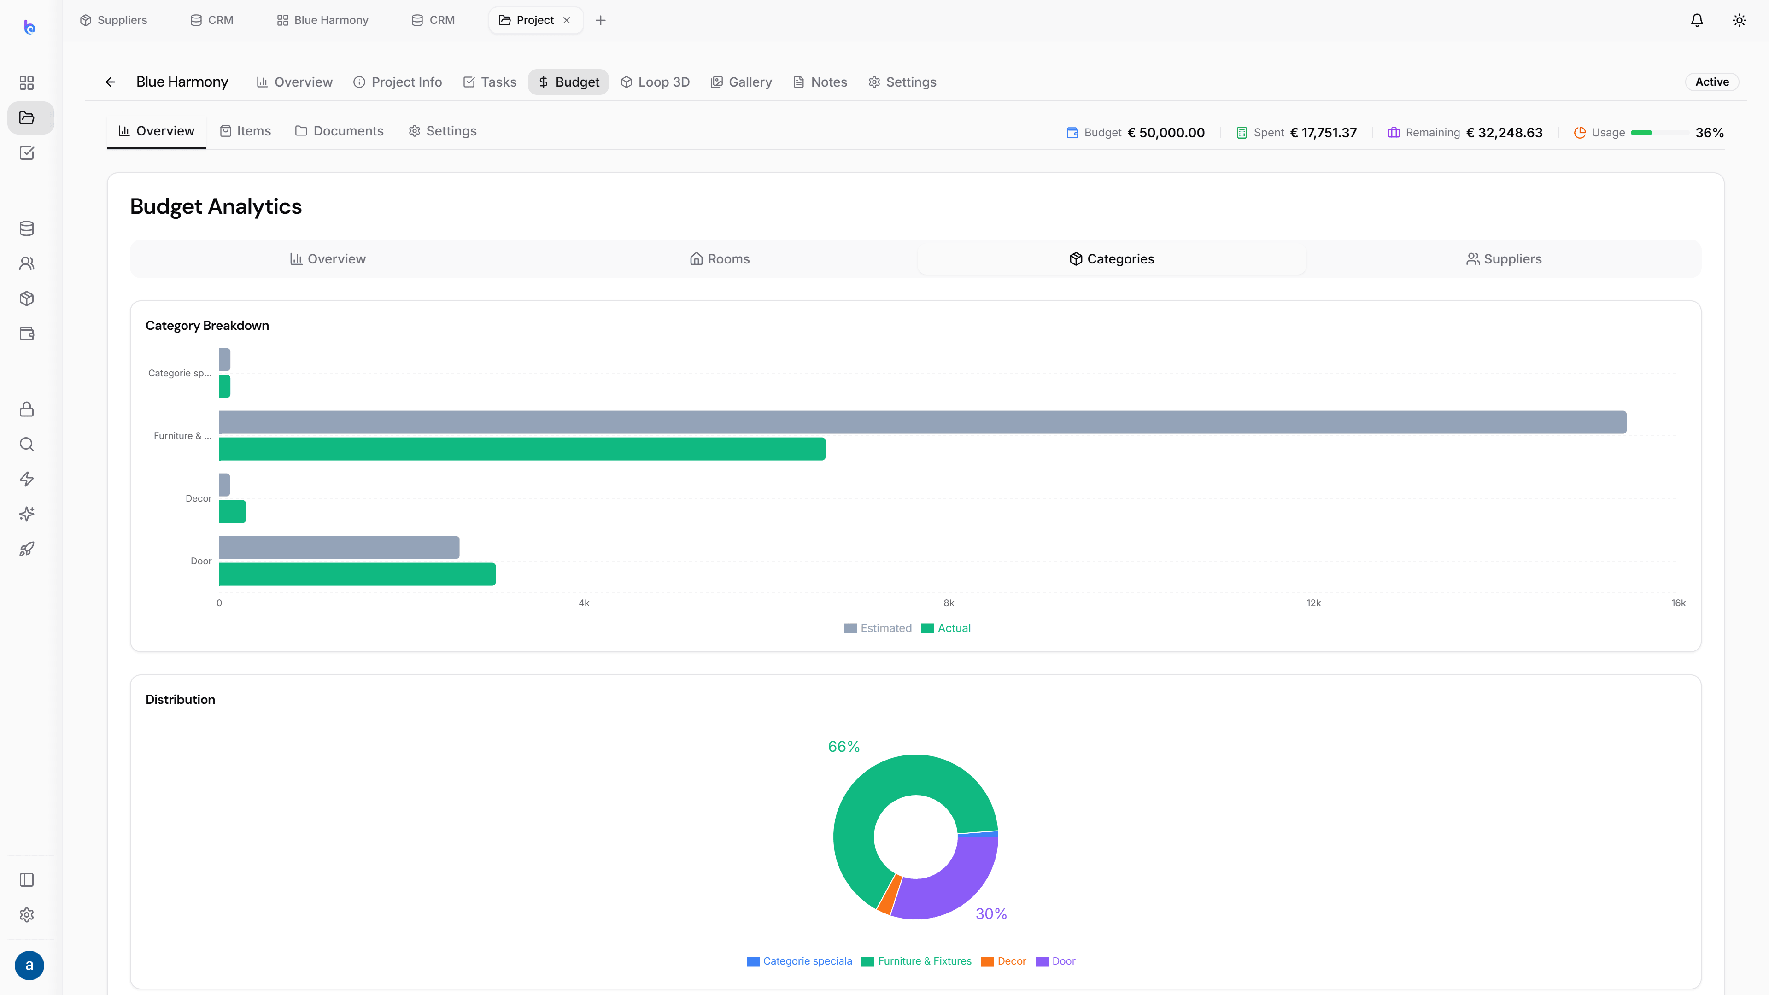Open the package box icon in sidebar
The width and height of the screenshot is (1769, 995).
pos(27,298)
